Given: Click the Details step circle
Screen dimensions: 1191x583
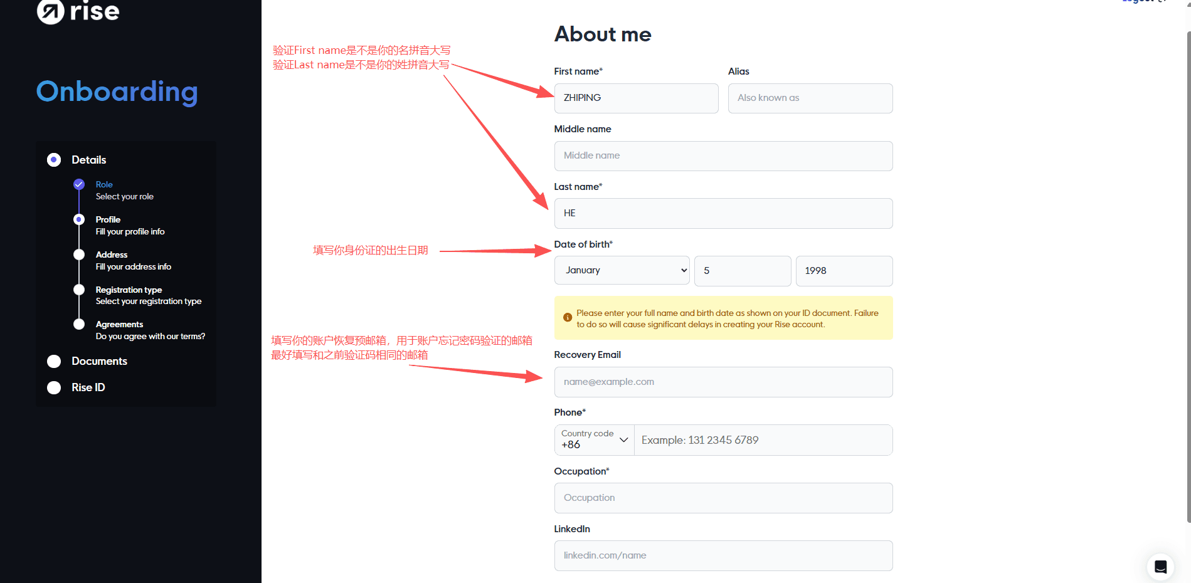Looking at the screenshot, I should pyautogui.click(x=54, y=160).
